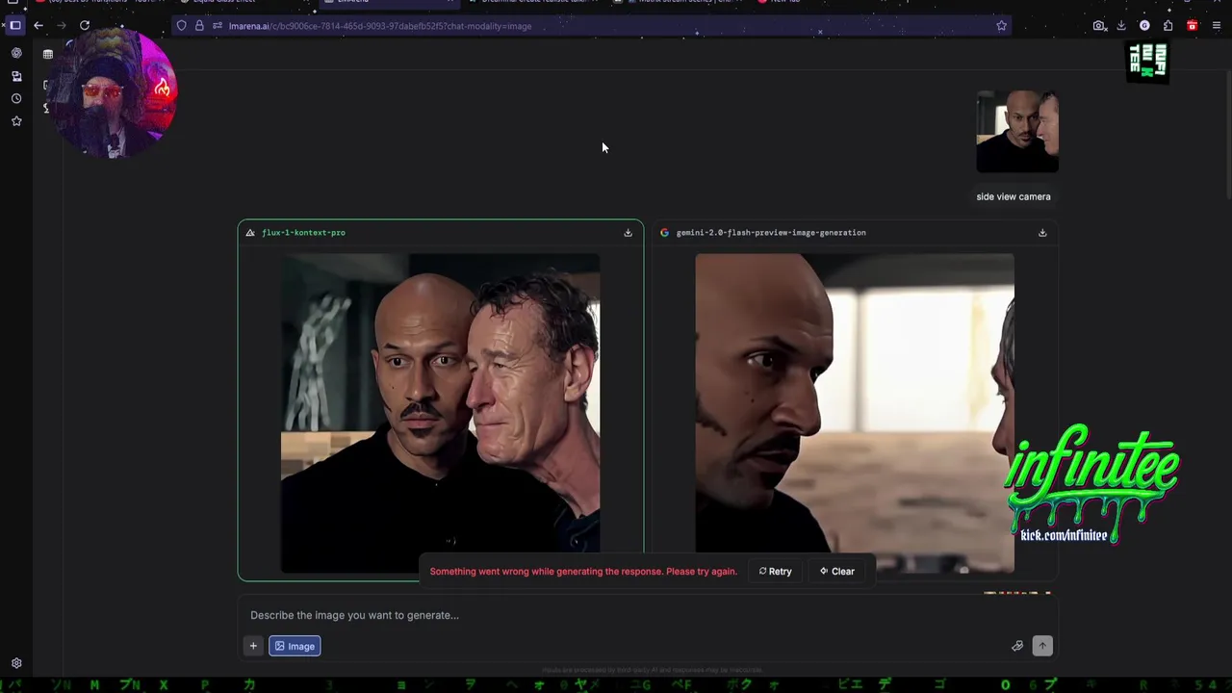Click the flux-1-kontext-pro model label
The image size is (1232, 693).
pyautogui.click(x=303, y=232)
